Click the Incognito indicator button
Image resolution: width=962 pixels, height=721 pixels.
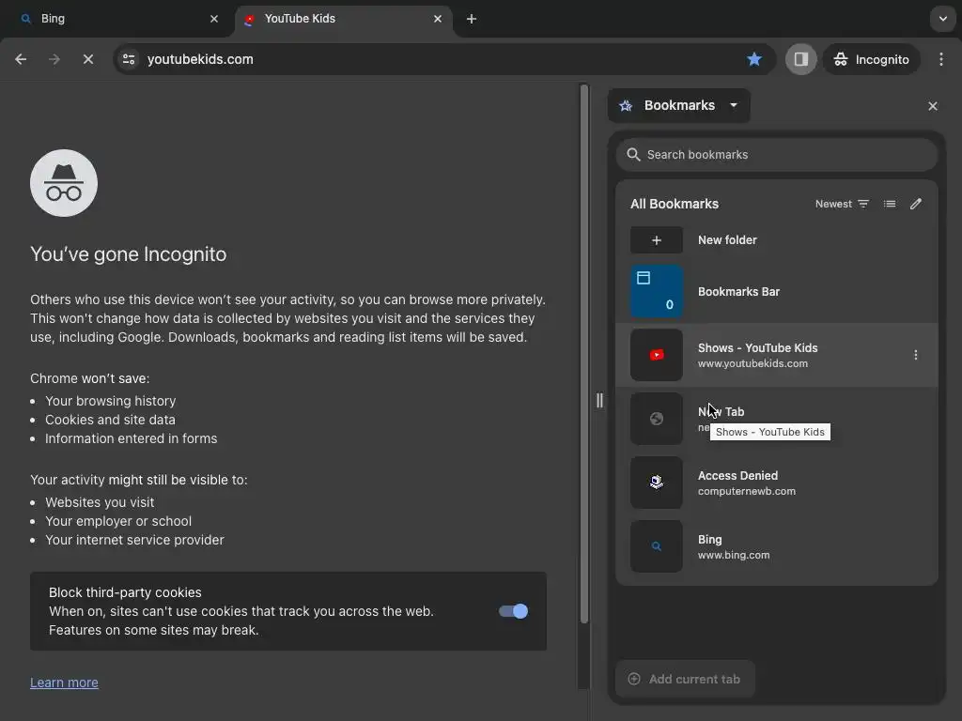871,59
